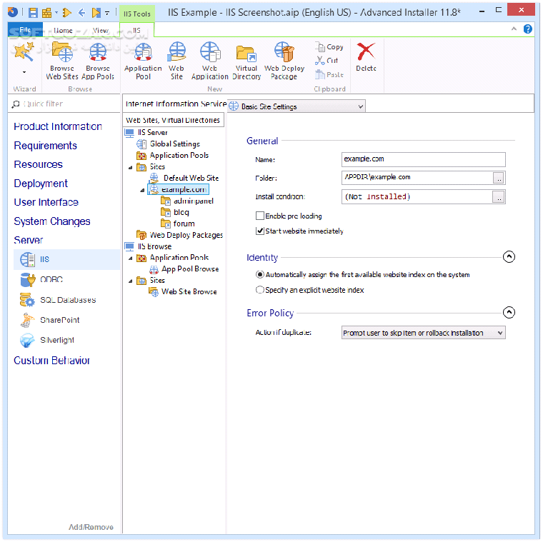Image resolution: width=543 pixels, height=542 pixels.
Task: Open the Wizard dropdown arrow
Action: tap(24, 72)
